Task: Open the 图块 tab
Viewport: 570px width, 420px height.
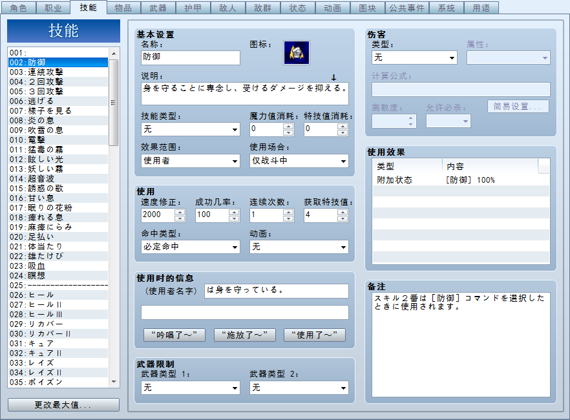Action: 367,8
